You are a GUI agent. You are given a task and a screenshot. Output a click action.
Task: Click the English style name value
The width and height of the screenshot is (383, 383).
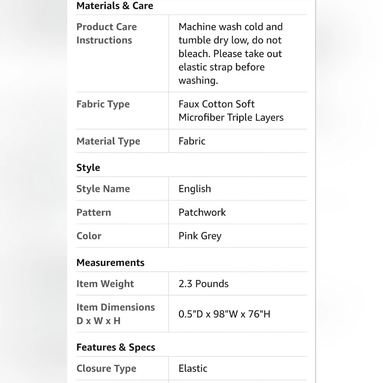point(195,189)
